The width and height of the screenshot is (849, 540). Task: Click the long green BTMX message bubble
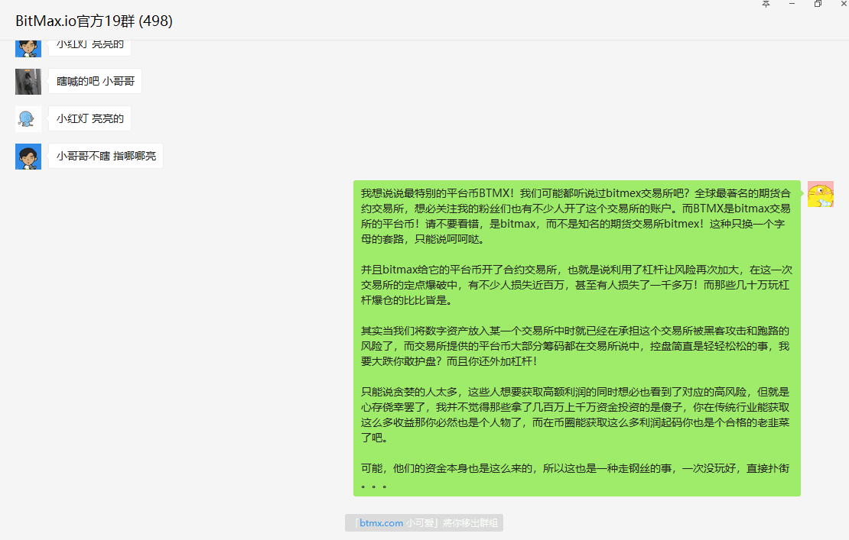pyautogui.click(x=577, y=338)
